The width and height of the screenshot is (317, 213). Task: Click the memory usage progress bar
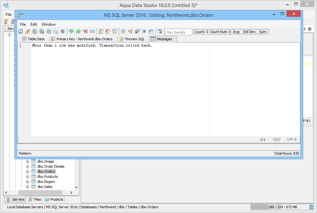[279, 207]
